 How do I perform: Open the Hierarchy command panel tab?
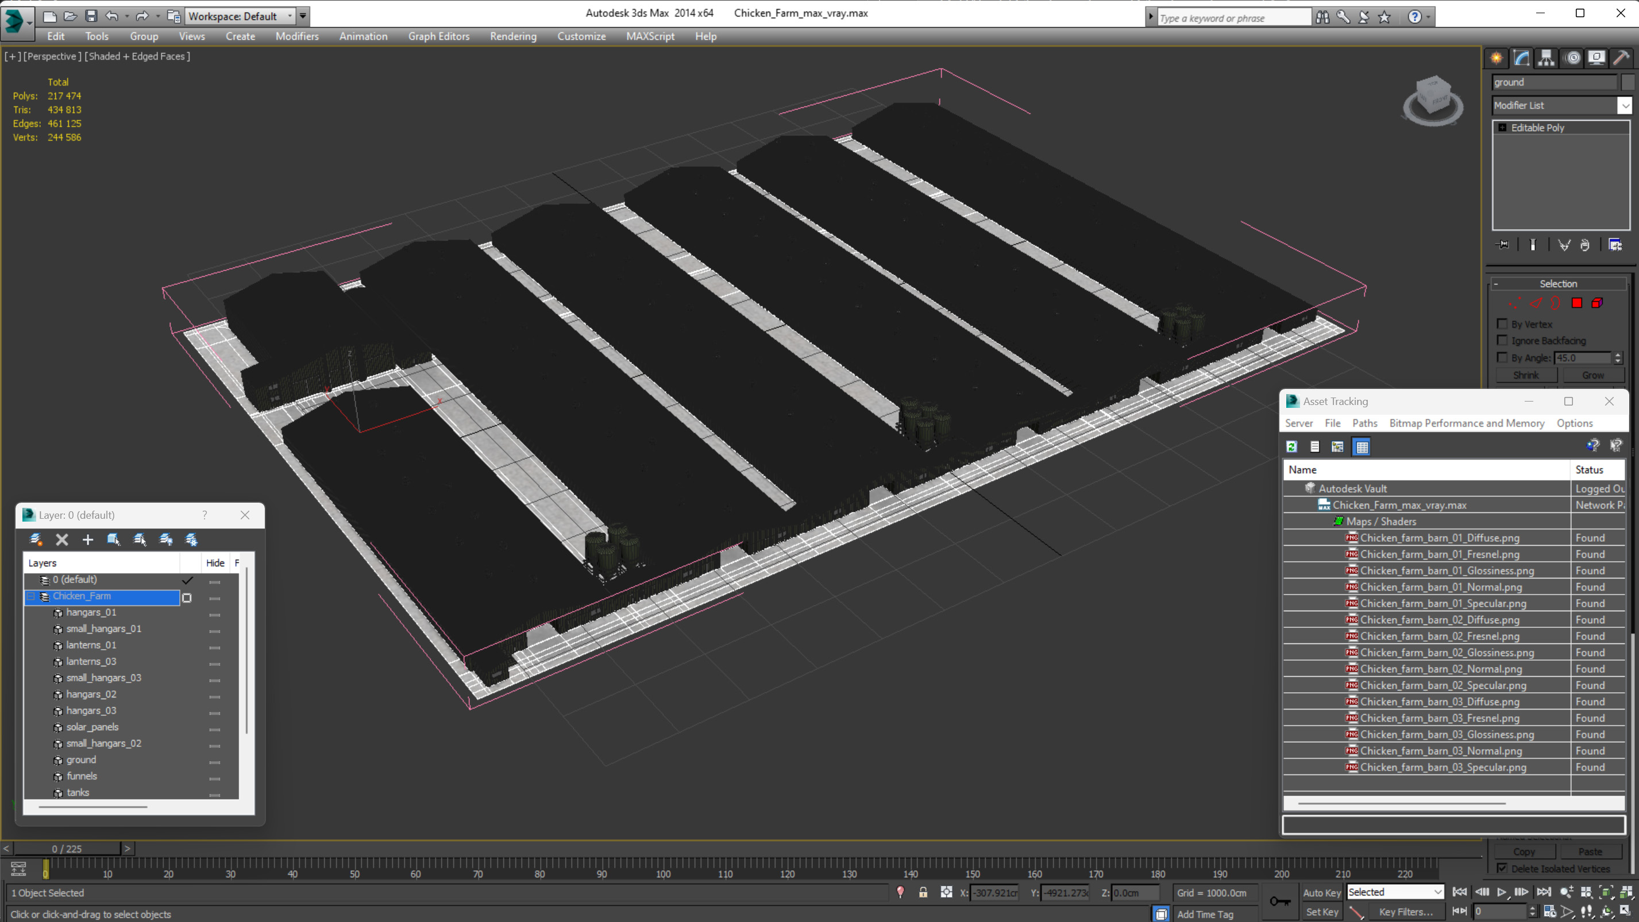(1546, 58)
